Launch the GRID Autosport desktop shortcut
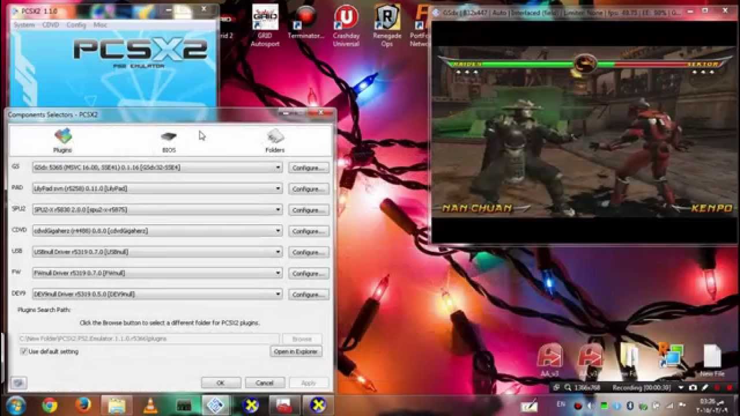 point(265,25)
